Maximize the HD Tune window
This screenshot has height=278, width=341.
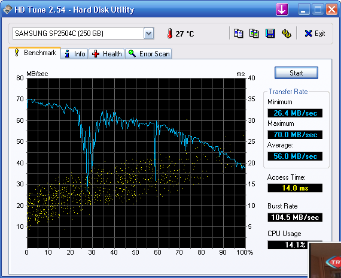click(318, 10)
